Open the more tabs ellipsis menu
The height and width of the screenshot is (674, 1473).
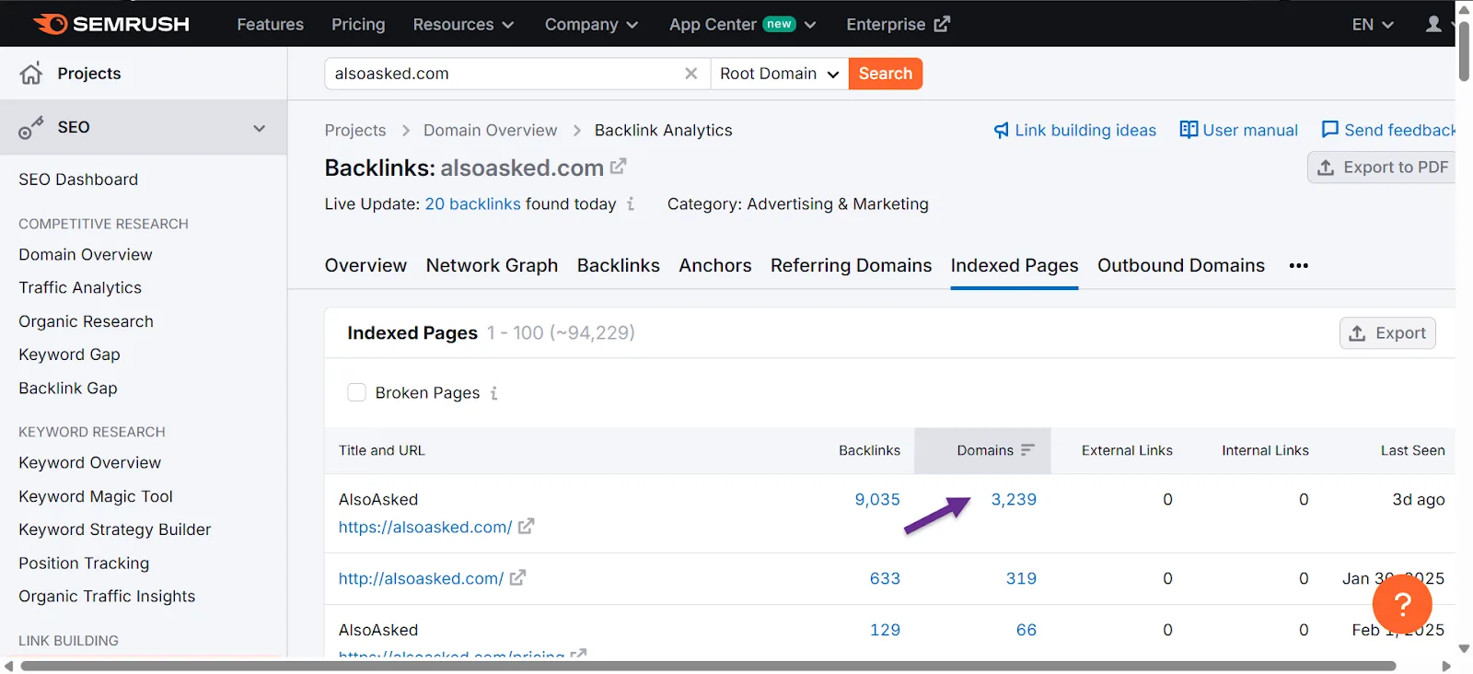[x=1298, y=265]
